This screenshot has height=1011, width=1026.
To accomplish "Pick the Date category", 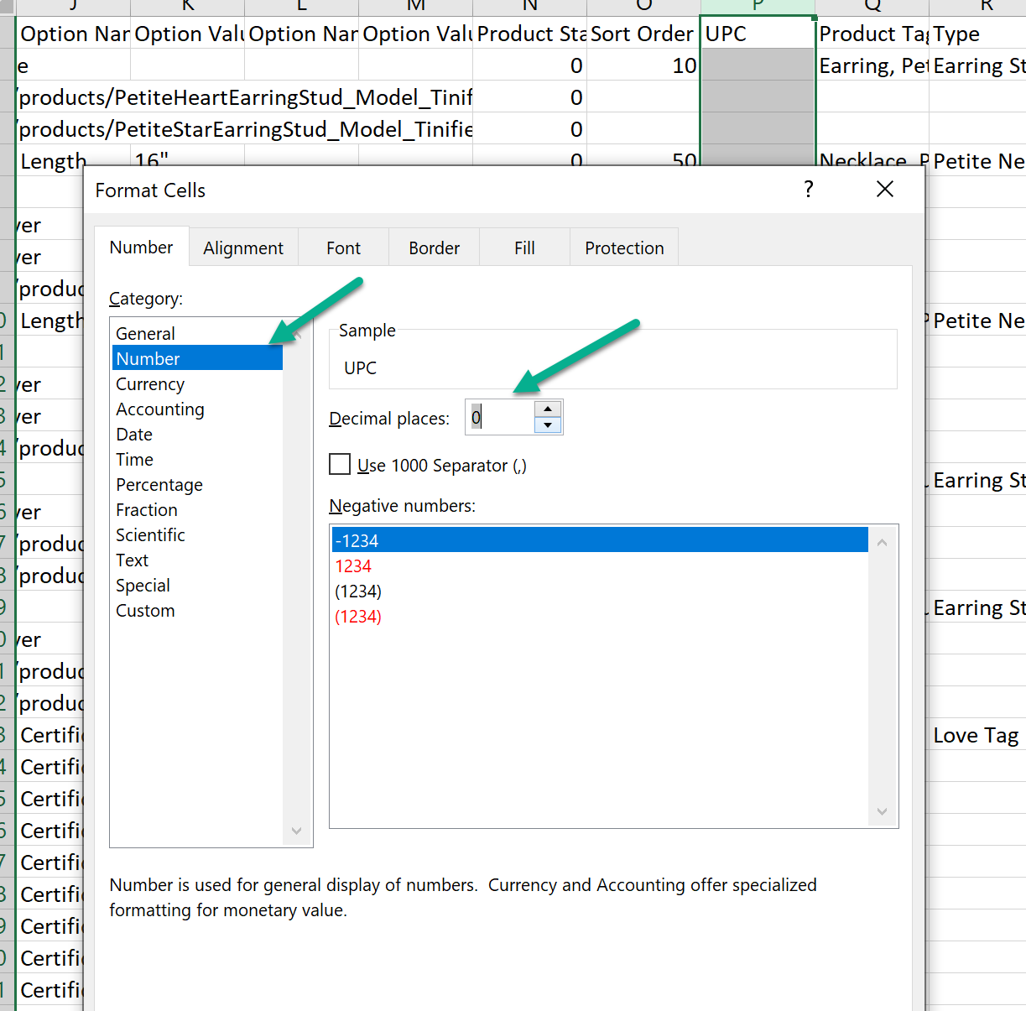I will click(134, 435).
